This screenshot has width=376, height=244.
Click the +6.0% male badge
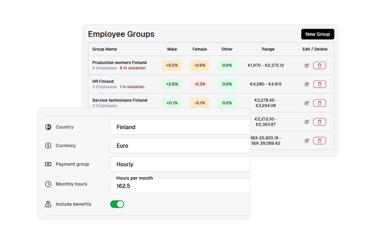[172, 66]
